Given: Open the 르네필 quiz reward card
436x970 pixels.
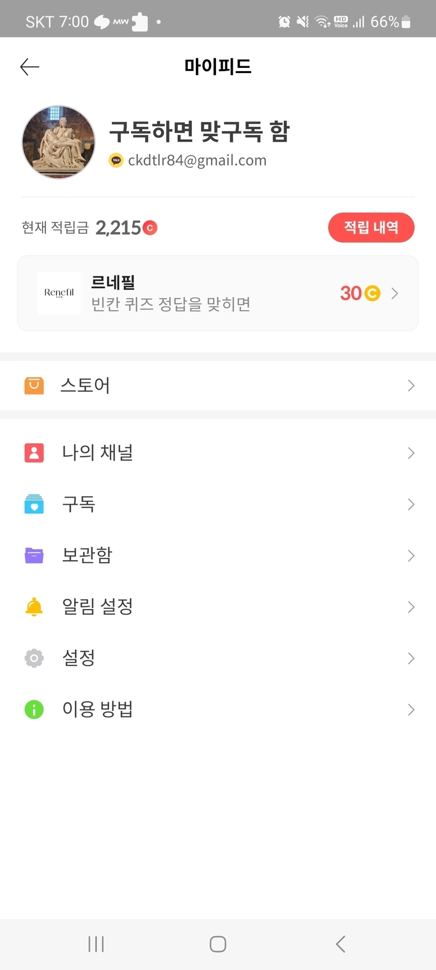Looking at the screenshot, I should pos(217,293).
